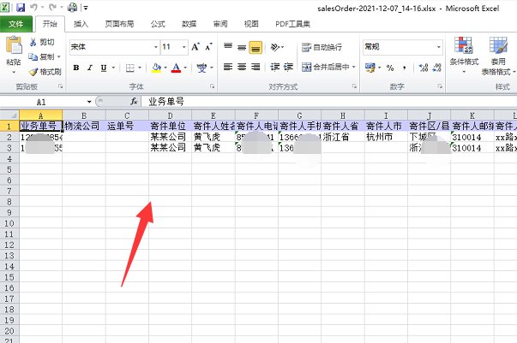Image resolution: width=517 pixels, height=343 pixels.
Task: Center text horizontally
Action: [242, 67]
